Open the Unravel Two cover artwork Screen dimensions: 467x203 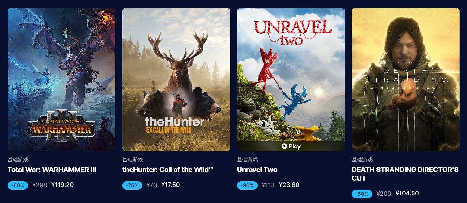(291, 80)
